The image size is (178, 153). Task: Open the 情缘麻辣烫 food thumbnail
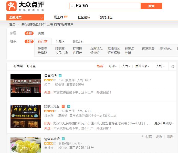pos(26,145)
